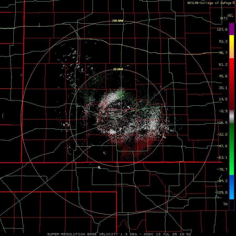Pick the purple segment of the velocity color bar
Screen dimensions: 236x236
(232, 29)
